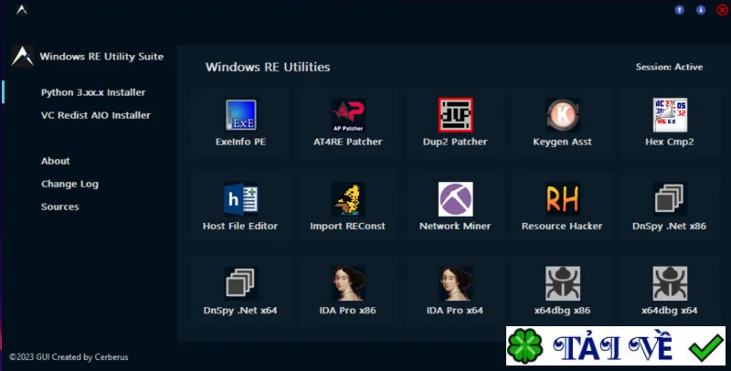This screenshot has height=371, width=731.
Task: Launch the Resource Hacker icon
Action: coord(562,199)
